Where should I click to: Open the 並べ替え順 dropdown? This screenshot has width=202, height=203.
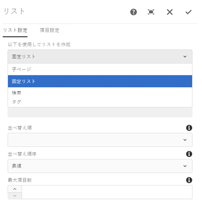click(100, 140)
